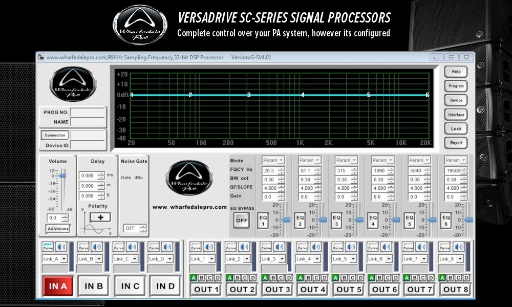512x307 pixels.
Task: Mute output 2 speaker icon
Action: (x=244, y=247)
